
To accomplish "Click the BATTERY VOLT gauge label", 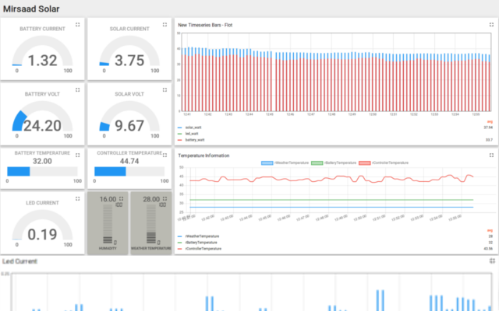I will click(x=42, y=94).
